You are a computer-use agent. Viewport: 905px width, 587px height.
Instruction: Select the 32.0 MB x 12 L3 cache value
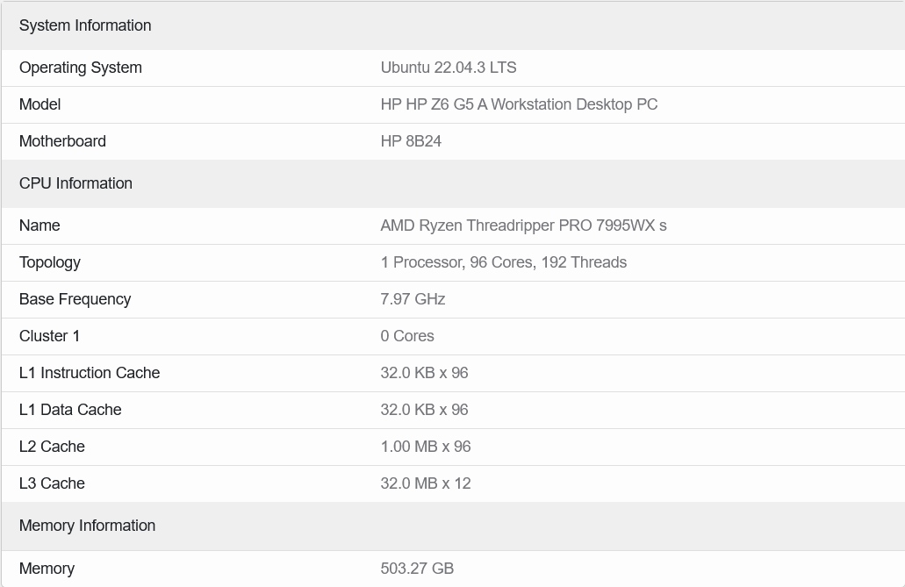[426, 483]
